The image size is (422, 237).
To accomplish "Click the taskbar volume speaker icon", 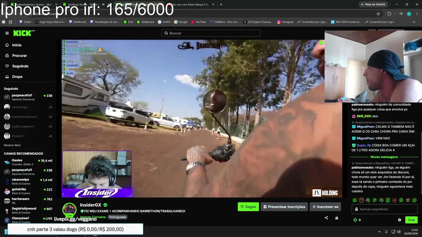I will pos(399,232).
